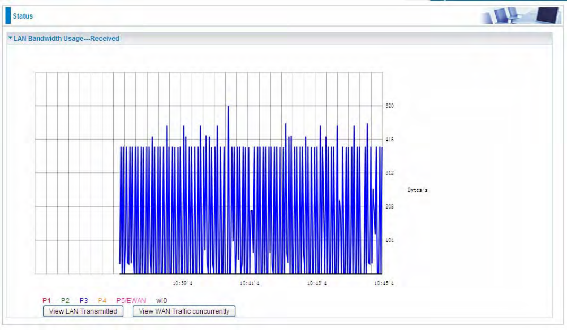Click the 10:41 time axis label

(x=250, y=283)
